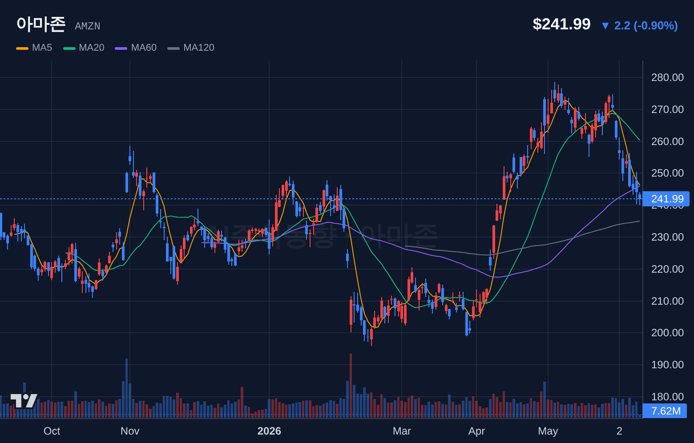Screen dimensions: 694x443
Task: Click the 아마존 stock title
Action: [41, 24]
